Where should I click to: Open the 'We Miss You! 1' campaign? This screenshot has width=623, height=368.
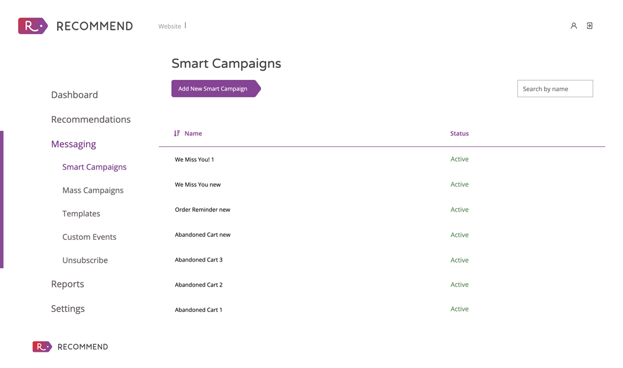click(195, 160)
